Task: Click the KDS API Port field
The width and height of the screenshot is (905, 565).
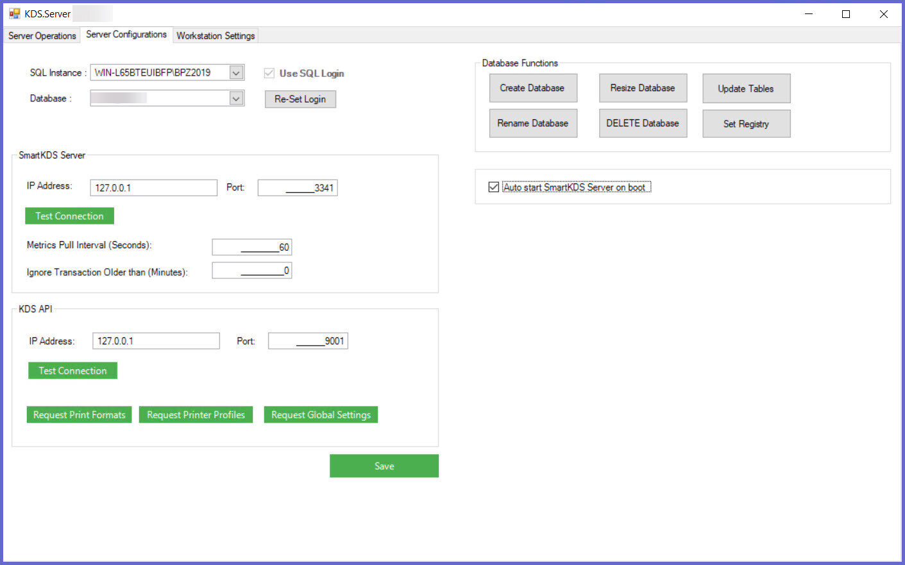Action: click(308, 341)
